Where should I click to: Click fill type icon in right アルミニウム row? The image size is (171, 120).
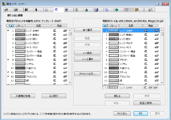coord(146,76)
